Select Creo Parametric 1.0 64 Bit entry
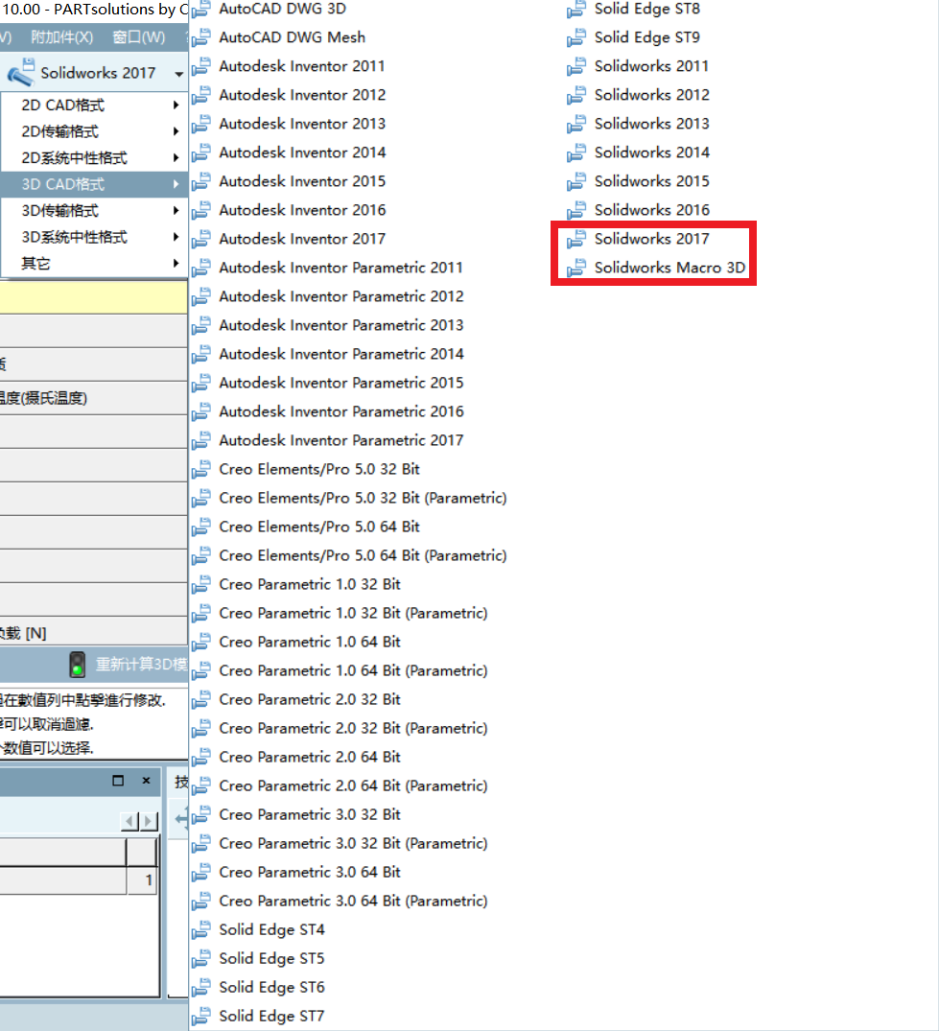Viewport: 939px width, 1031px height. coord(309,643)
